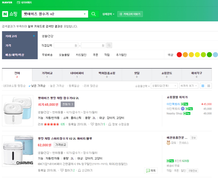The width and height of the screenshot is (218, 179).
Task: Click the 신고하기 bell icon
Action: pos(80,170)
